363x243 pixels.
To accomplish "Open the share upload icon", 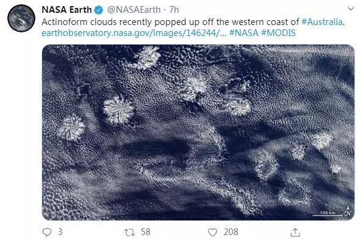I will click(x=295, y=233).
